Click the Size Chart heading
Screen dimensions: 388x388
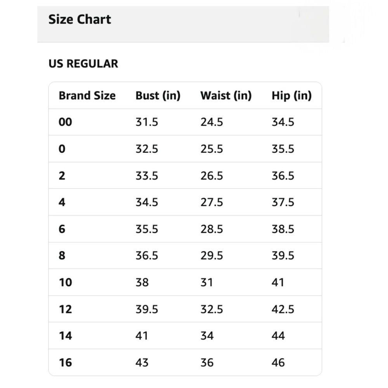(80, 19)
